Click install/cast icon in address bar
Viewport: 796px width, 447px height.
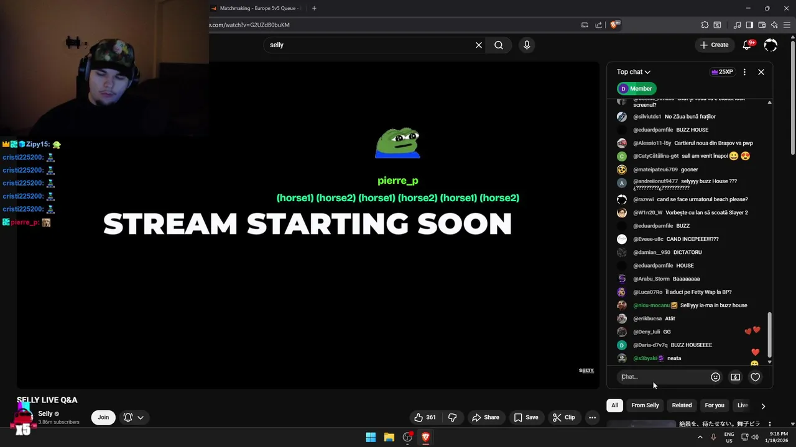tap(585, 25)
